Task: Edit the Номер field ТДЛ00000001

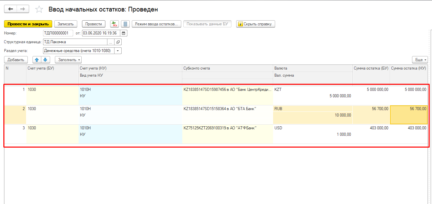Action: coord(58,33)
